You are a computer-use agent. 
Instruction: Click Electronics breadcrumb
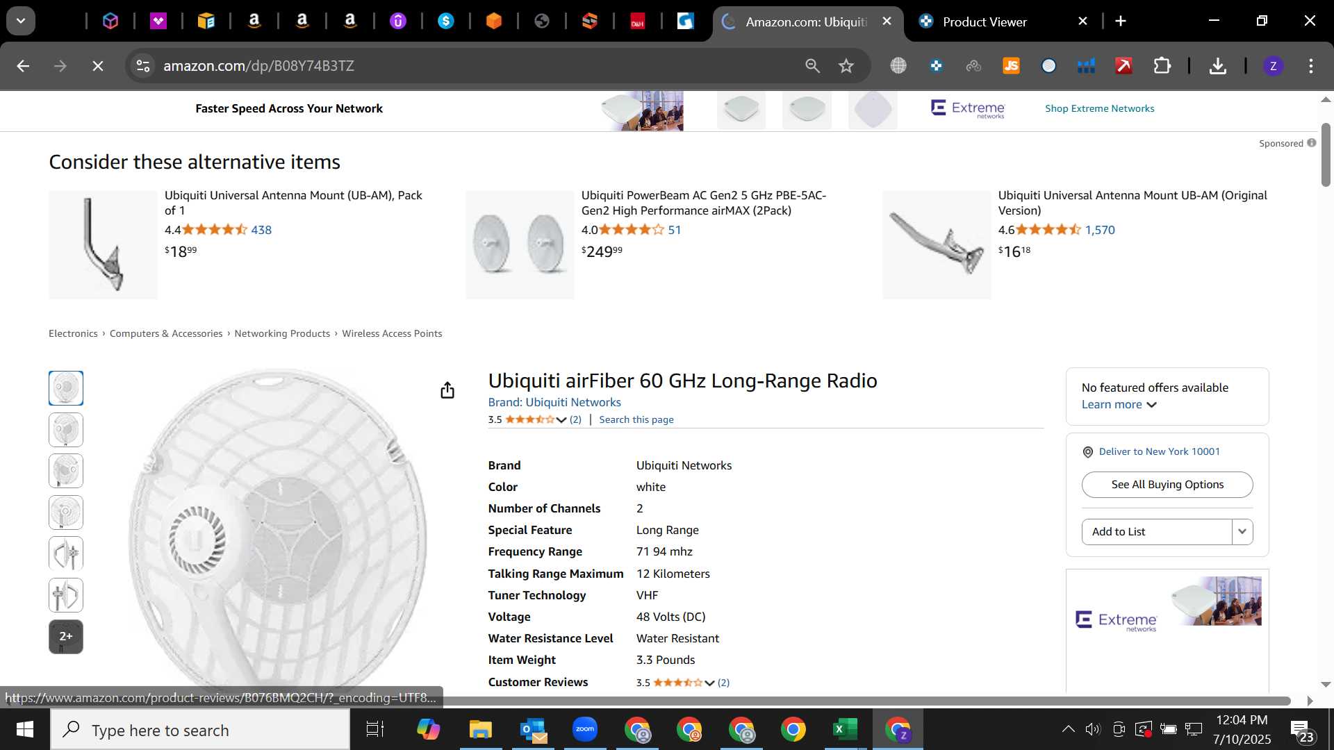coord(73,334)
